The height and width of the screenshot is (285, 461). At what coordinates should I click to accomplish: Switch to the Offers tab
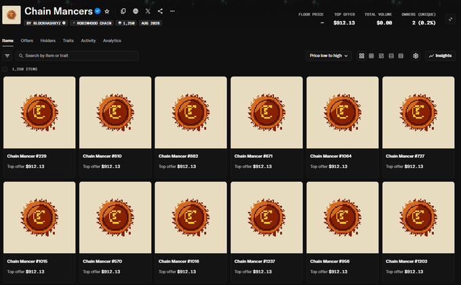point(26,41)
